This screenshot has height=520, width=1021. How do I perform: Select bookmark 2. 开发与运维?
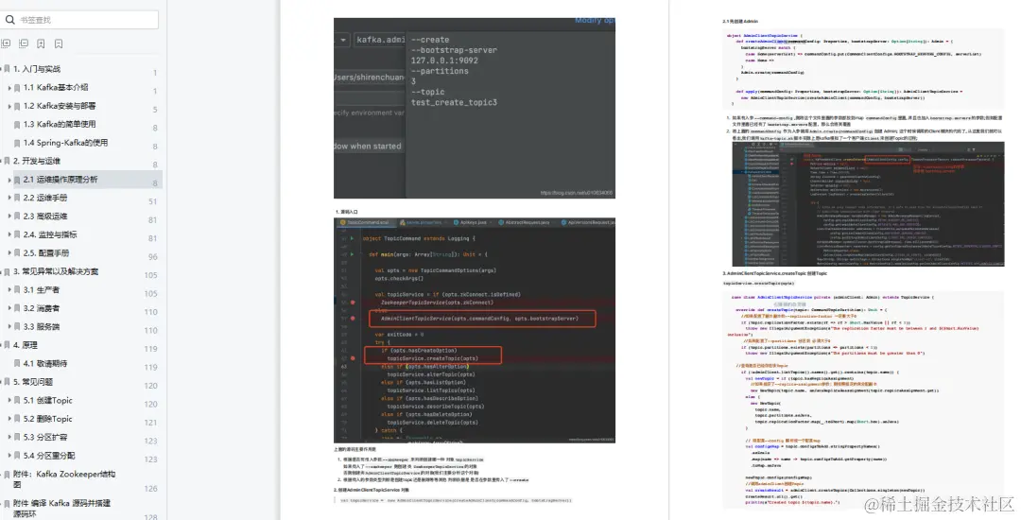(x=37, y=161)
